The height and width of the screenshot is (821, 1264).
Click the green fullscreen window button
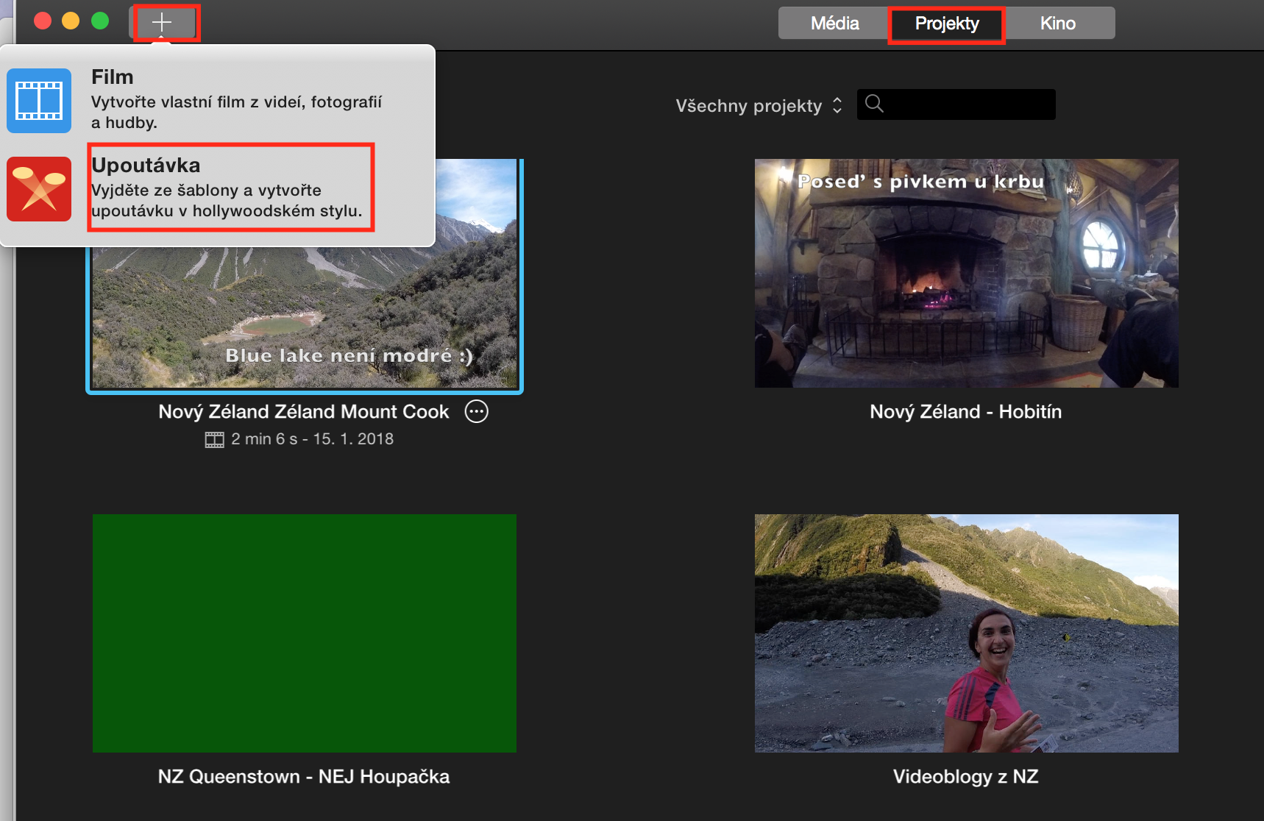[100, 21]
